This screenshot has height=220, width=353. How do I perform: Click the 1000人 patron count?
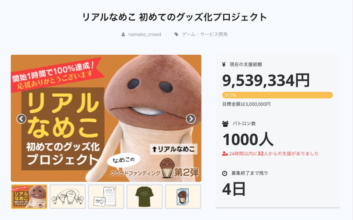[248, 140]
